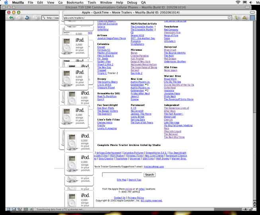Open the Road To Perdition trailer link
Viewport: 260px width, 215px height.
(107, 96)
